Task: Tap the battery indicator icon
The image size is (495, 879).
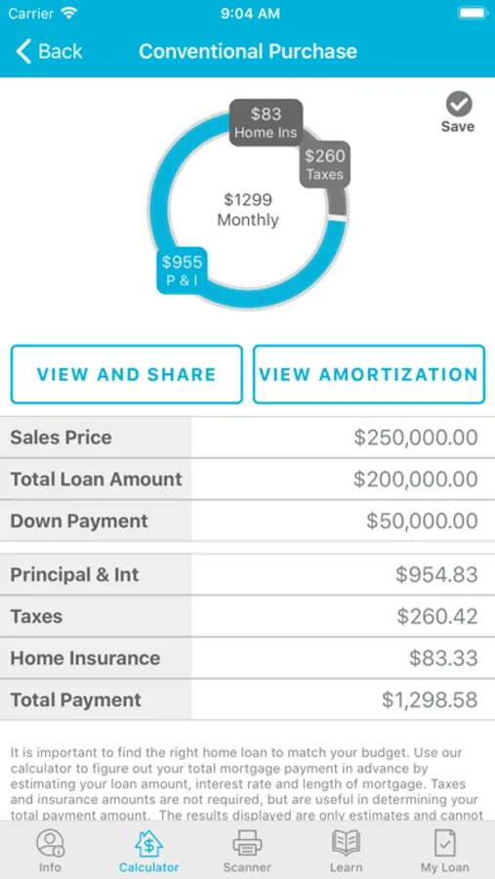Action: (x=472, y=14)
